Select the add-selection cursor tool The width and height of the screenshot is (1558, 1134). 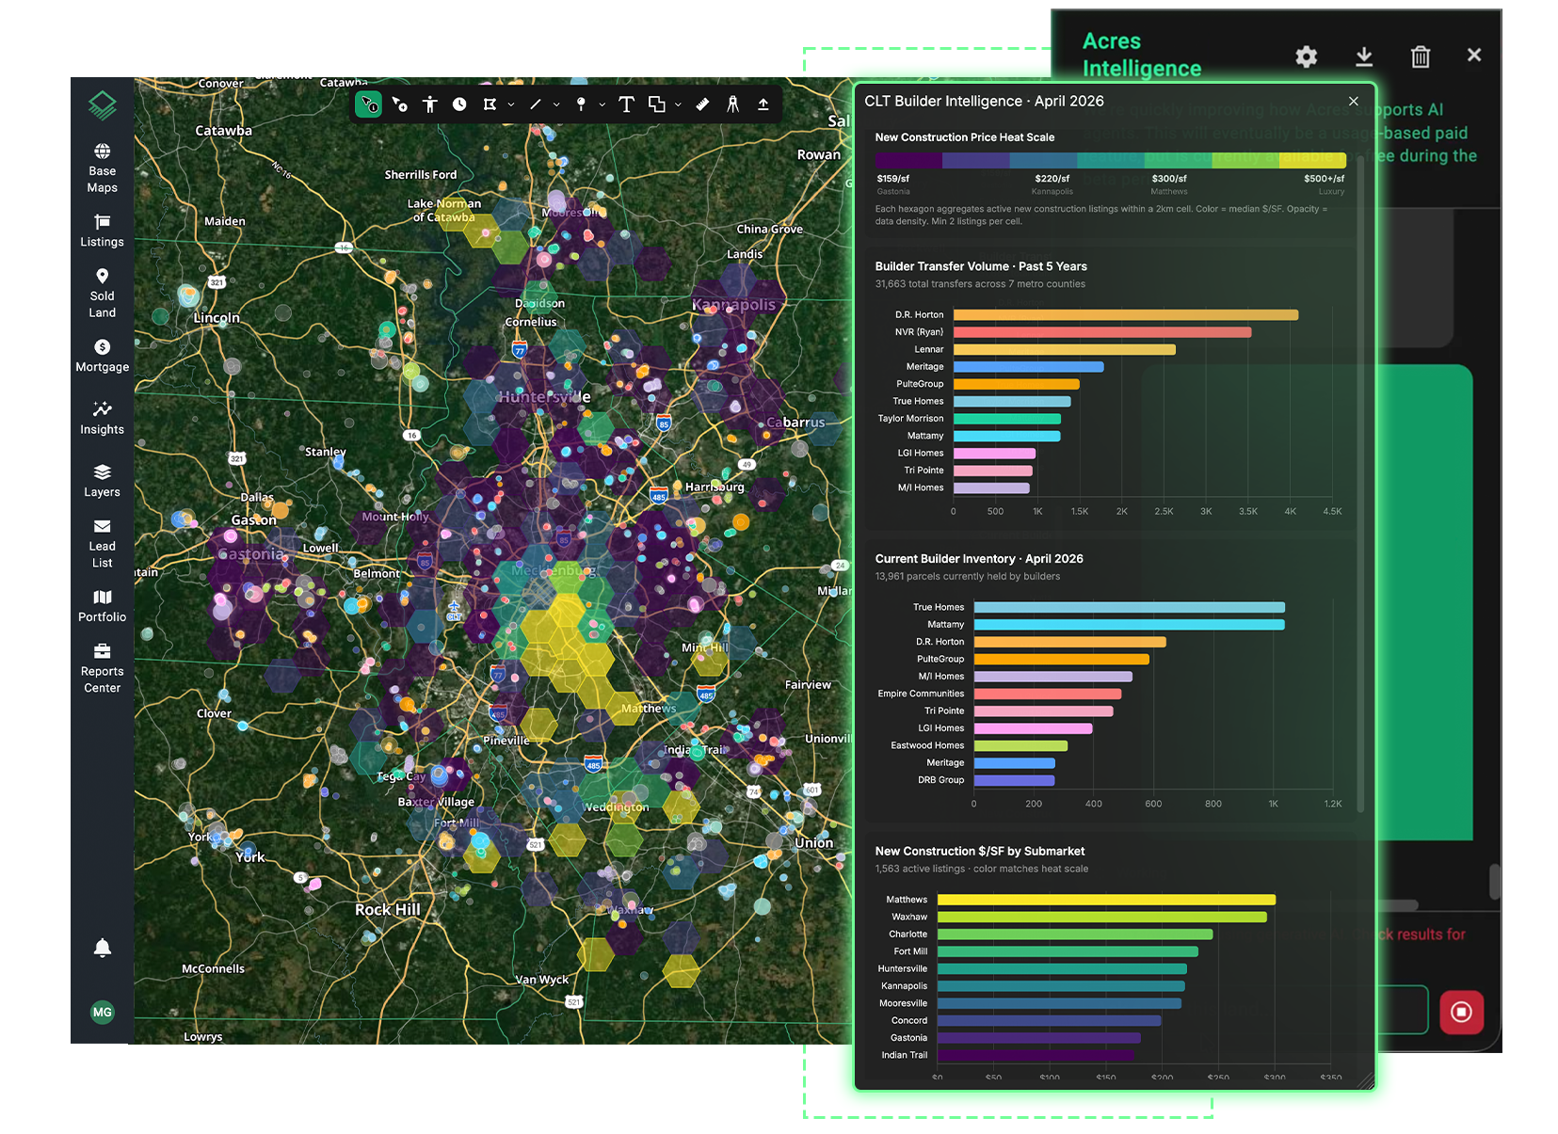click(x=400, y=104)
